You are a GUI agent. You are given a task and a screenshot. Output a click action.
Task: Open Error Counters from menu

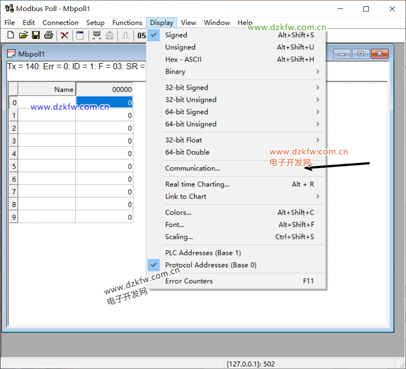(189, 281)
